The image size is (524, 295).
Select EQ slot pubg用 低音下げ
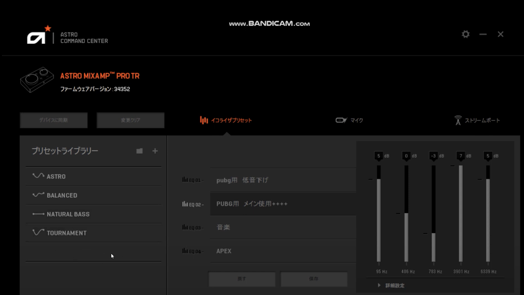(x=283, y=180)
